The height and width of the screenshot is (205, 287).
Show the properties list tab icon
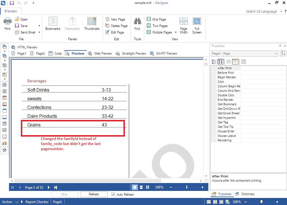pyautogui.click(x=229, y=62)
